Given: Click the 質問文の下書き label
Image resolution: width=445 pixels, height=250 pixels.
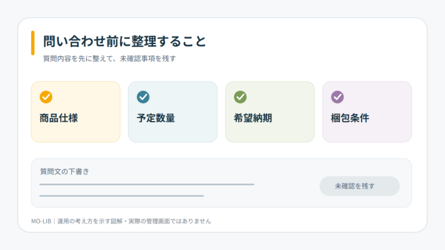Looking at the screenshot, I should click(64, 171).
